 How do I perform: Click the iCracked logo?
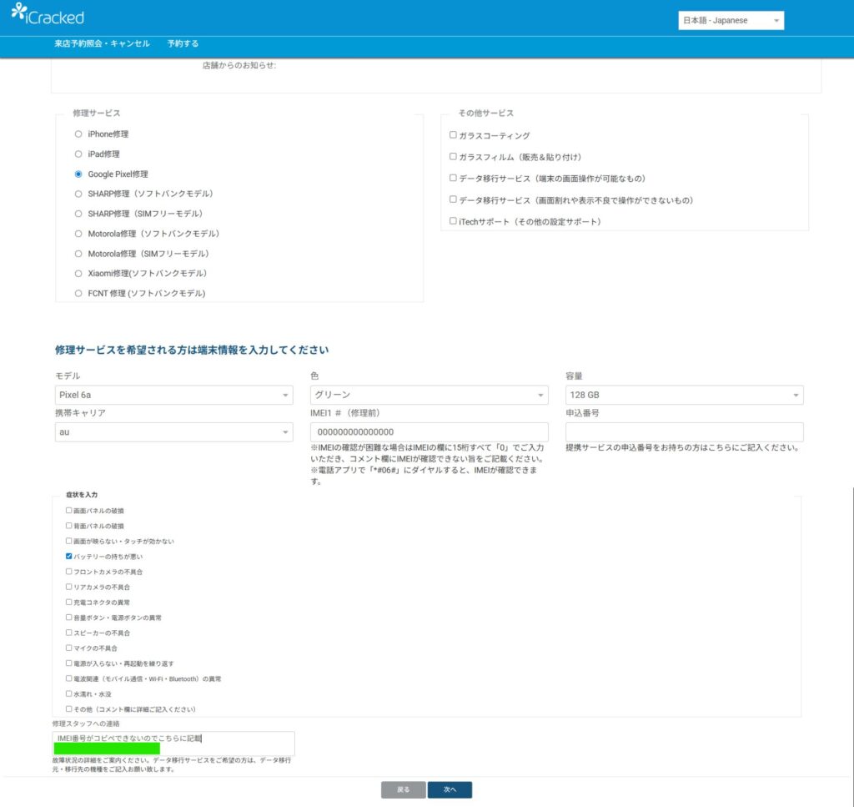(x=48, y=15)
